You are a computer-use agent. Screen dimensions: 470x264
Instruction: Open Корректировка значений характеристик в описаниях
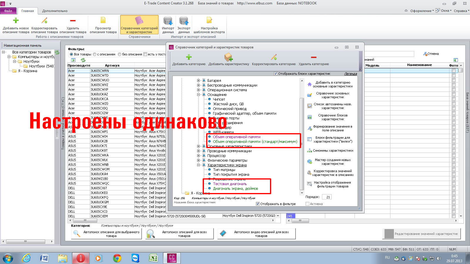coord(330,173)
